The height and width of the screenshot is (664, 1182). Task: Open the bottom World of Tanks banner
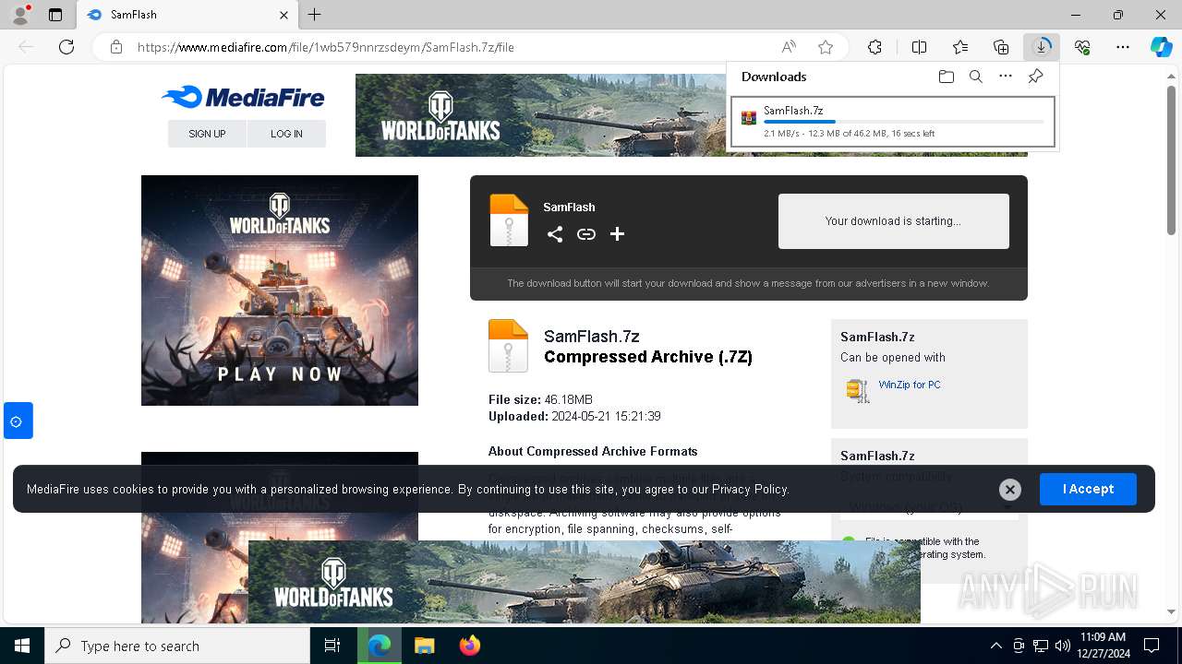coord(585,582)
